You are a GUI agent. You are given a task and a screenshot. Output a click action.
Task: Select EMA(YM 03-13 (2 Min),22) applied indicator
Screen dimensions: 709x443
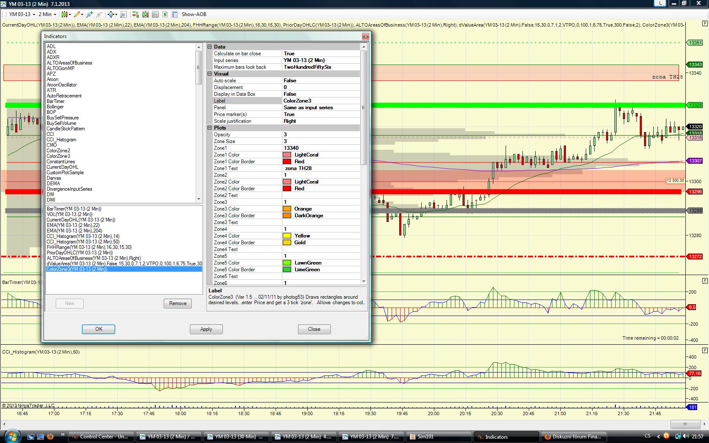tap(73, 225)
